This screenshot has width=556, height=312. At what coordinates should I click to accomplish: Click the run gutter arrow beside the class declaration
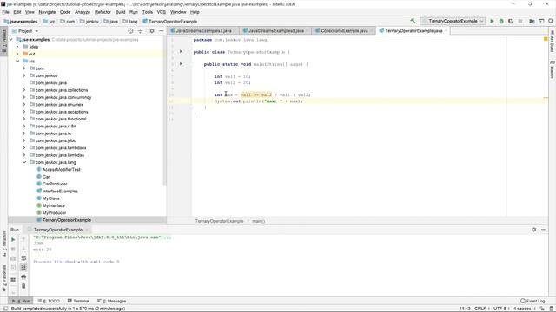point(181,52)
